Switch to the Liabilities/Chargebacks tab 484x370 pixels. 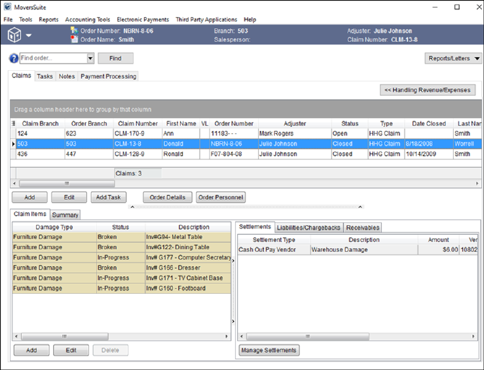coord(308,228)
